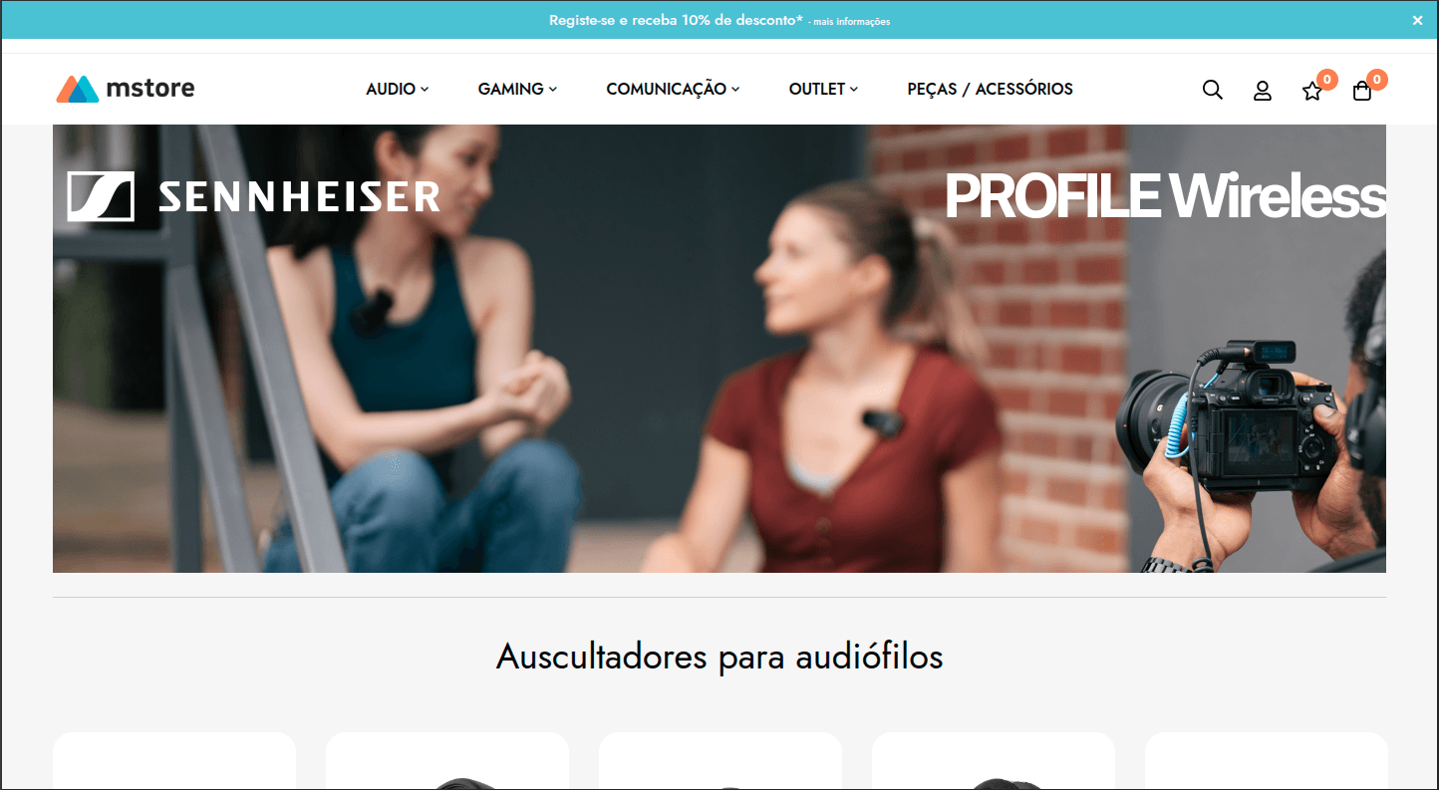Click the 'Auscultadores para audiófilos' heading
Viewport: 1439px width, 790px height.
pos(719,657)
